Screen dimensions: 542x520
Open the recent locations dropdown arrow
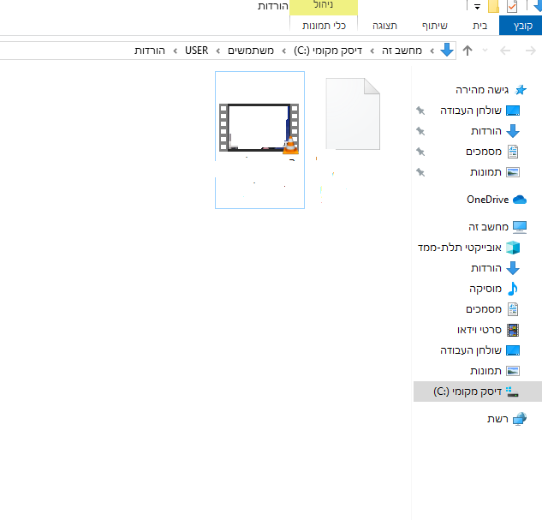pyautogui.click(x=485, y=51)
